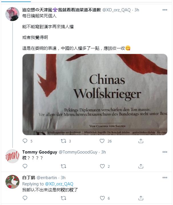173x205 pixels.
Task: Retweet 白丁鹅's reply
Action: point(64,198)
